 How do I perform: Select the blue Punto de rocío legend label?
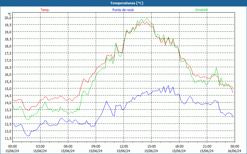(123, 10)
